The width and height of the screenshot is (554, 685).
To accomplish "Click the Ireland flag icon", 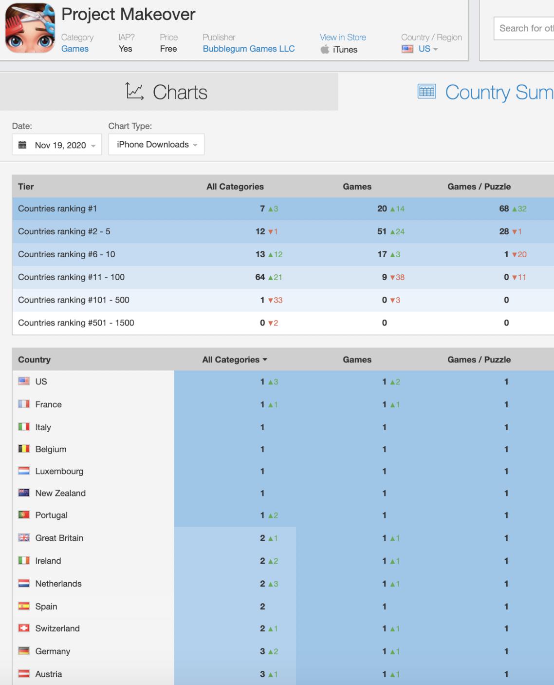I will click(24, 560).
